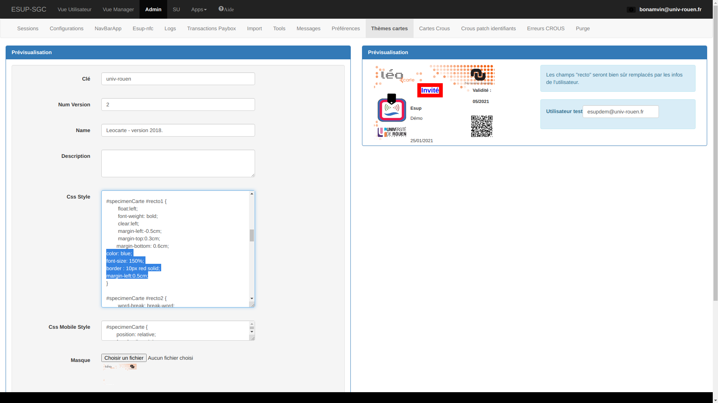718x403 pixels.
Task: Click the red-bordered Invité label on card
Action: pos(430,90)
